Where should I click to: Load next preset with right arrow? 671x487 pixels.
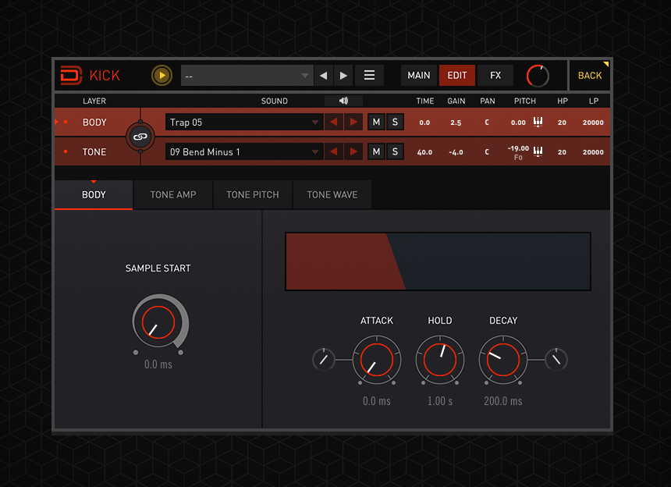click(343, 76)
